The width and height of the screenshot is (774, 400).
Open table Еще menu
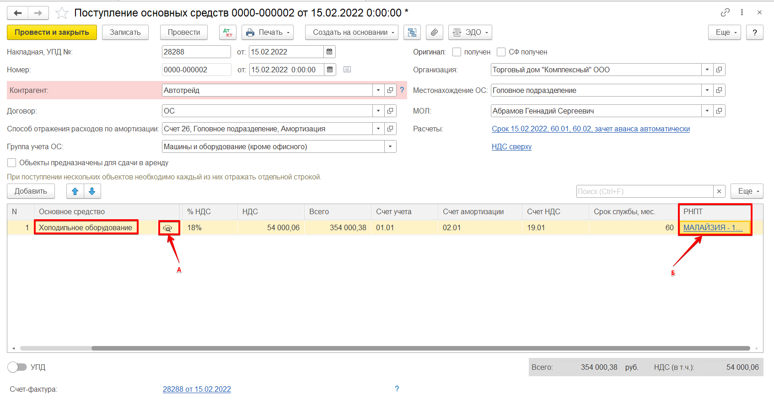pos(747,191)
